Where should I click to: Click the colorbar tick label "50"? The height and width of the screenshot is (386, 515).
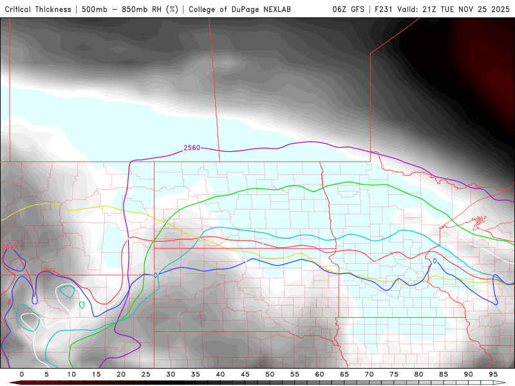(270, 374)
